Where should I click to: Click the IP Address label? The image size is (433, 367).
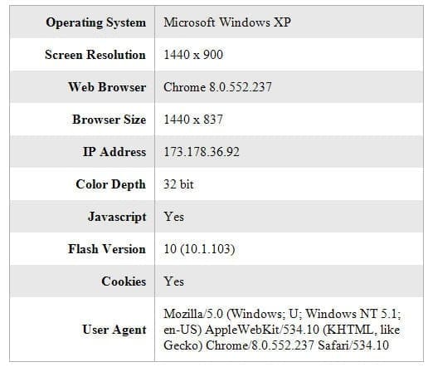point(114,152)
